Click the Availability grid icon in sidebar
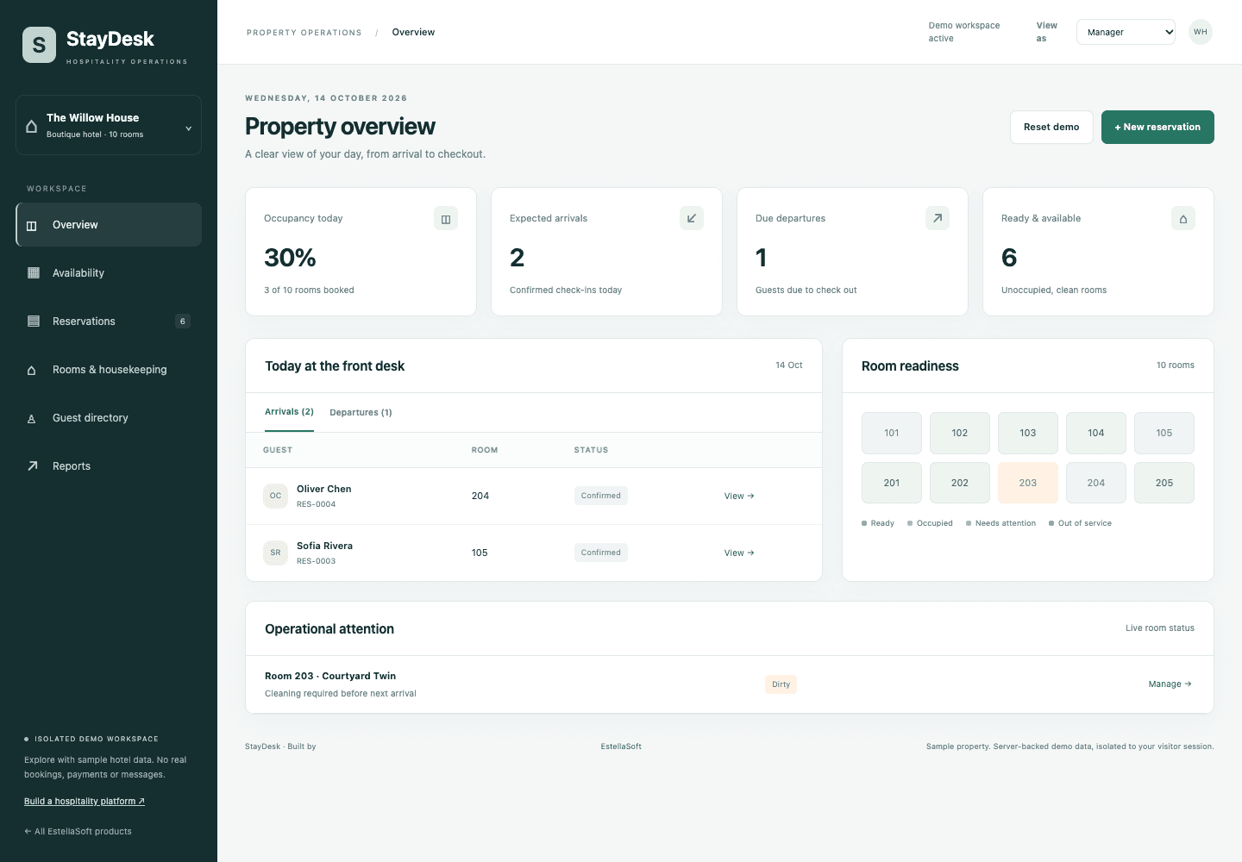The image size is (1242, 862). pyautogui.click(x=33, y=273)
